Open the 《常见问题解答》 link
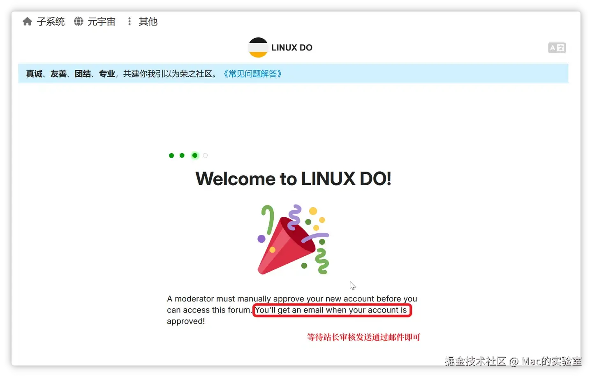Screen dimensions: 592x377 (252, 74)
